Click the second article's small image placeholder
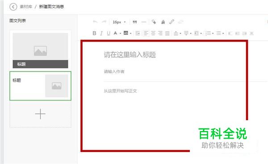Screen dimensions: 268x164 pyautogui.click(x=57, y=86)
